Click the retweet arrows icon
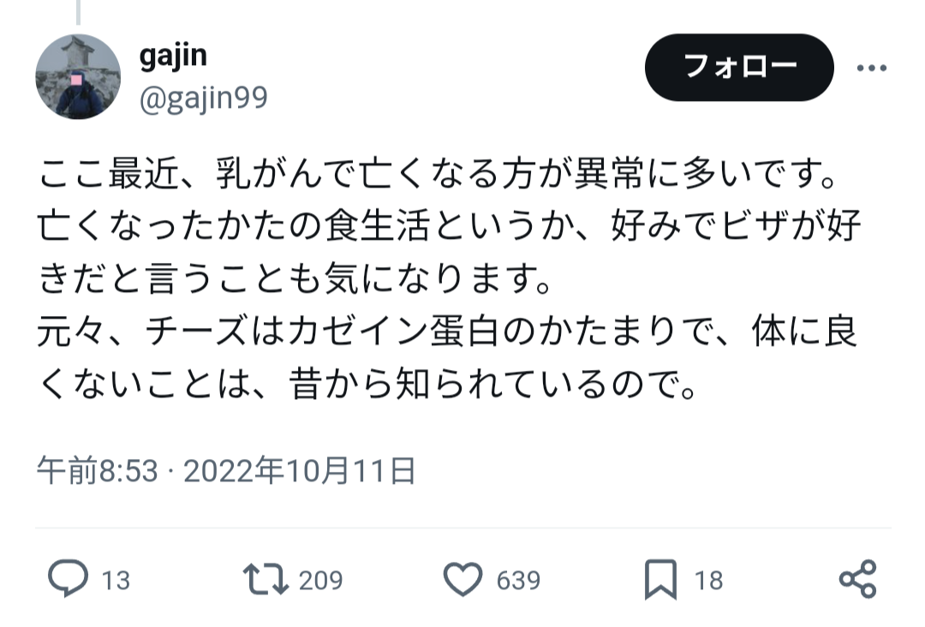The height and width of the screenshot is (627, 925). click(266, 579)
